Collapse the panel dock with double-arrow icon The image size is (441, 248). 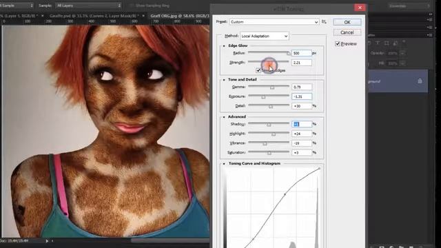[430, 14]
